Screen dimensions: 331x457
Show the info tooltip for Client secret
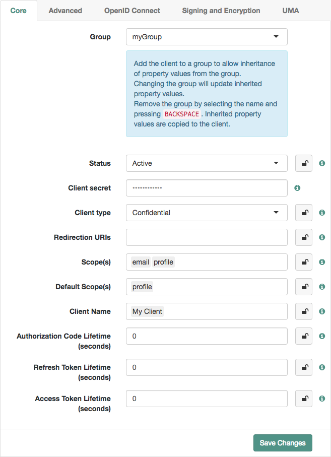pos(297,188)
